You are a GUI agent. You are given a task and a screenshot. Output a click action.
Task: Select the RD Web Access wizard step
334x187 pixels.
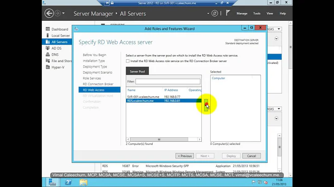click(99, 90)
